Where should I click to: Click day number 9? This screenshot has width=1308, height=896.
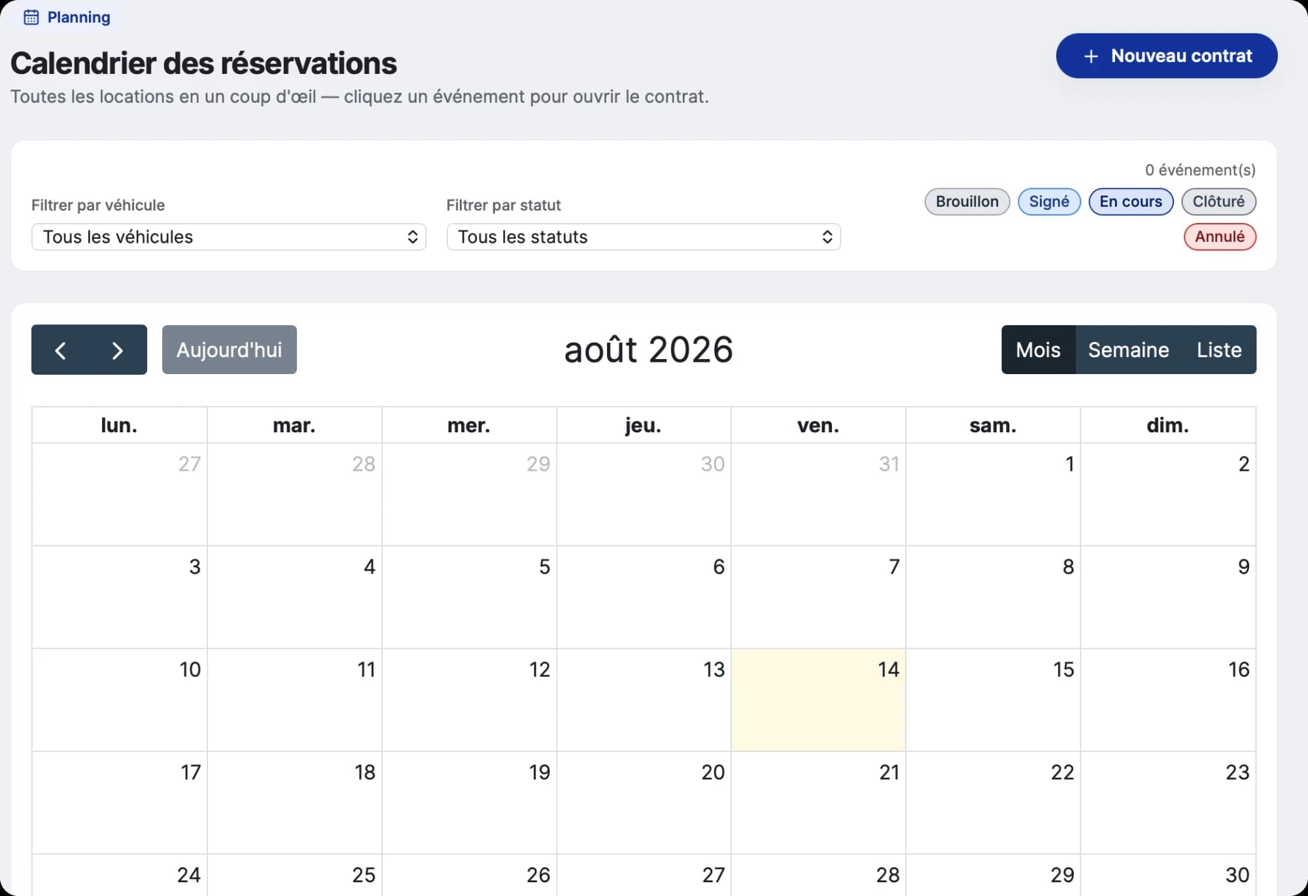(1244, 566)
